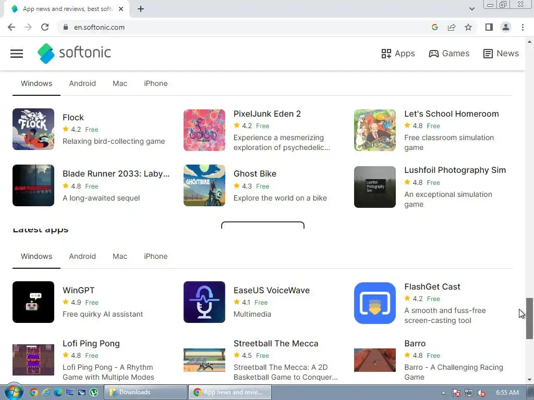Open the Games section in header
Viewport: 534px width, 400px height.
point(449,54)
